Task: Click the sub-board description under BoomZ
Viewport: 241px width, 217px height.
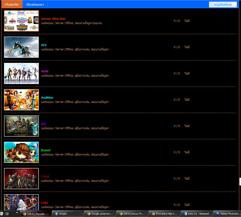Action: [x=75, y=155]
